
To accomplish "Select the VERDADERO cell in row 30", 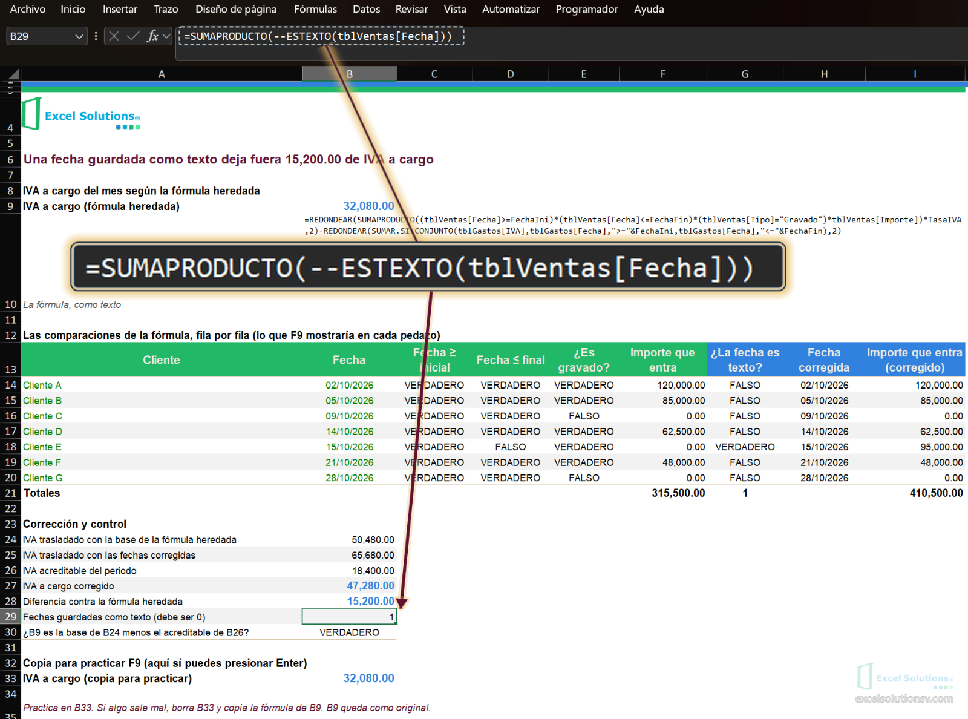I will [x=349, y=632].
